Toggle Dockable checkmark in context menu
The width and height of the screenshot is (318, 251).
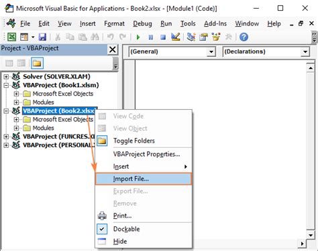[x=144, y=229]
